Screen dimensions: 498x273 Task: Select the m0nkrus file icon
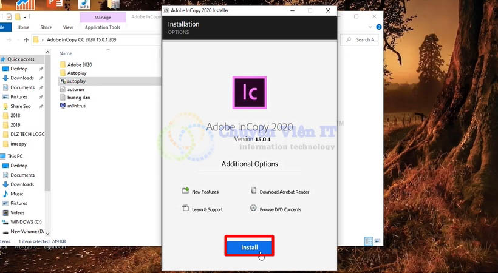coord(63,106)
